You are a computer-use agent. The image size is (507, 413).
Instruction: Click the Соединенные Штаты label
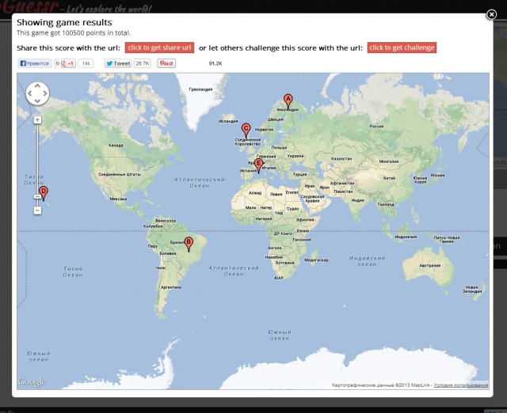click(x=120, y=174)
